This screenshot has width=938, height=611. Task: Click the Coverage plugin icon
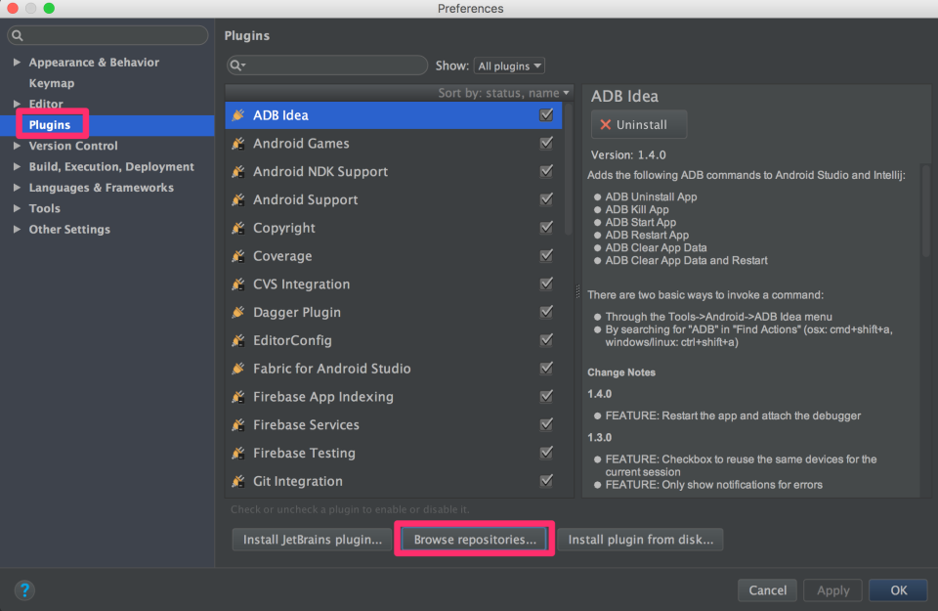237,255
